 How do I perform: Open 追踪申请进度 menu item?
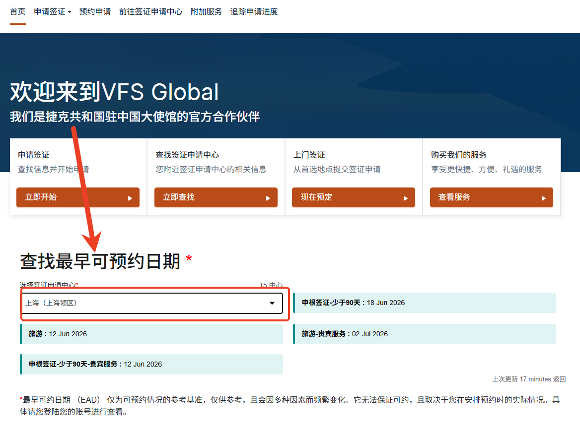[254, 11]
